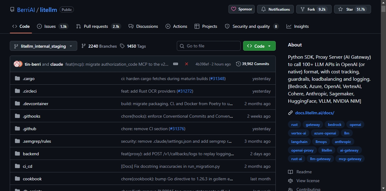Viewport: 386px width, 191px height.
Task: Click the .githooks folder icon
Action: [17, 116]
